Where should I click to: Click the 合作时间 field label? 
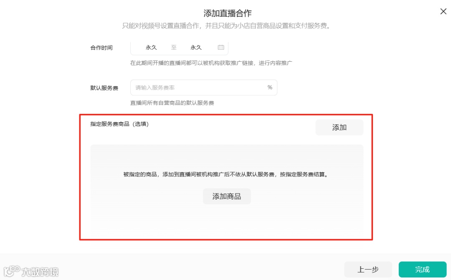101,48
